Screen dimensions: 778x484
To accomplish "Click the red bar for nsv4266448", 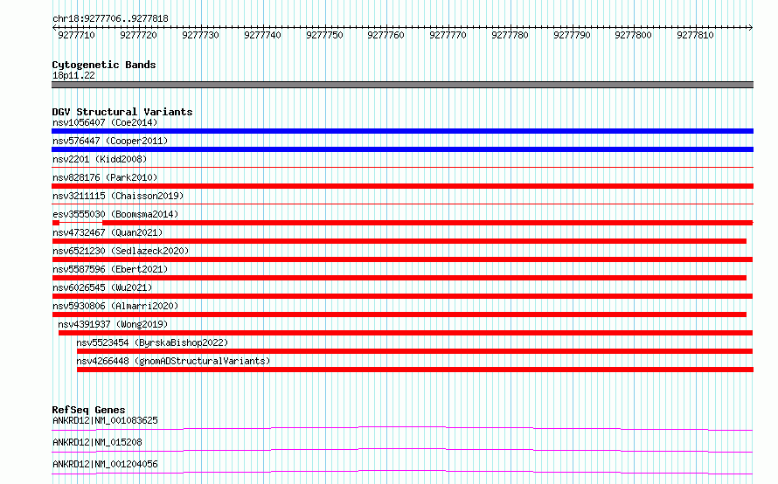I will tap(415, 370).
